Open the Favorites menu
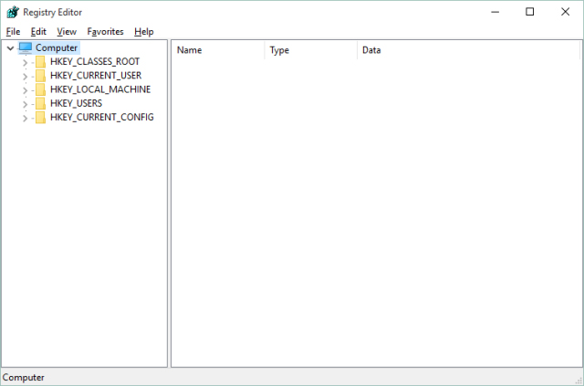584x386 pixels. [x=106, y=32]
